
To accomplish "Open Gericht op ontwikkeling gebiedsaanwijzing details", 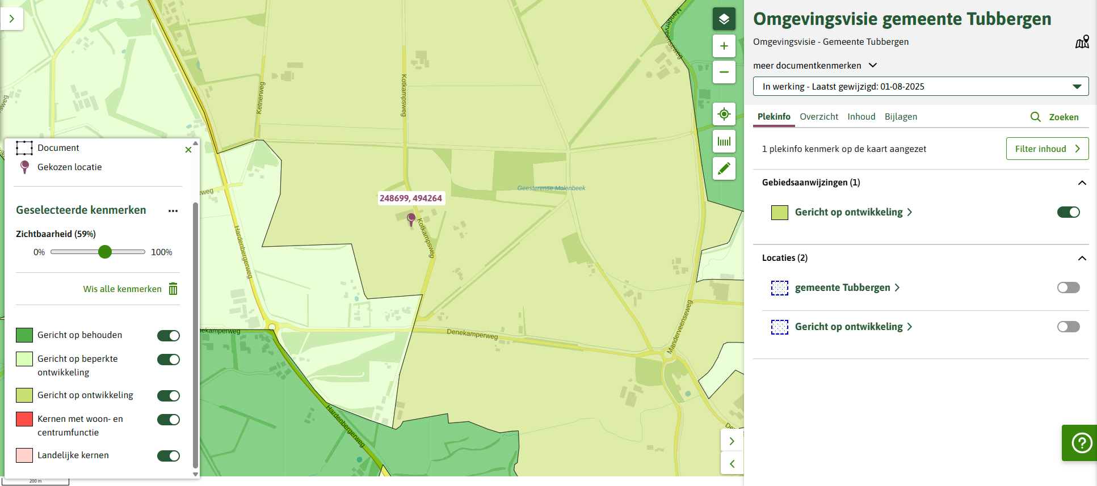I will click(x=854, y=212).
